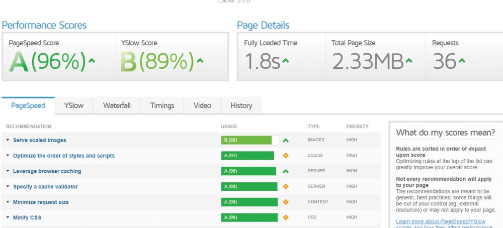Viewport: 503px width, 228px height.
Task: Expand the Serve scaled images arrow
Action: coord(8,140)
